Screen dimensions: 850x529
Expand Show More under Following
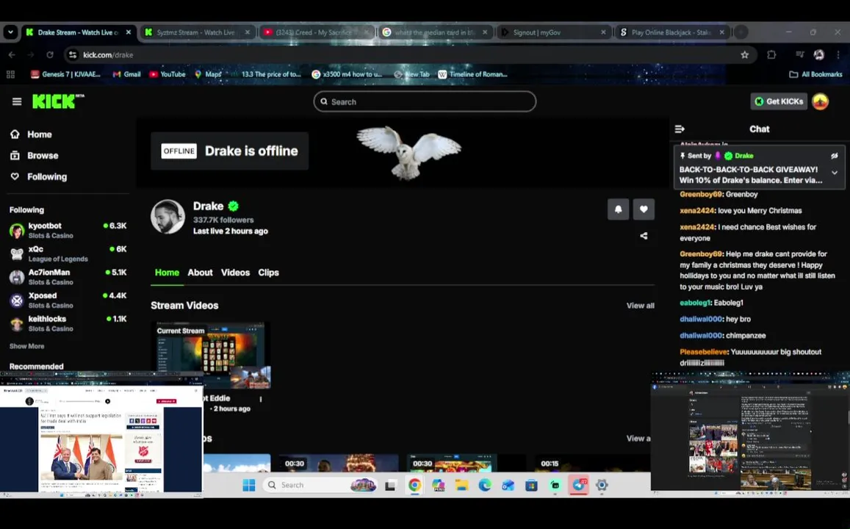[x=26, y=346]
